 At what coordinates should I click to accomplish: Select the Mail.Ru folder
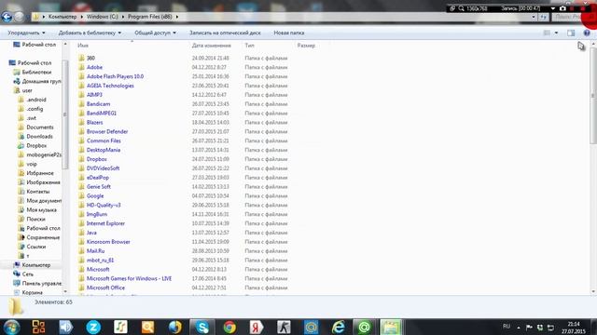(95, 251)
